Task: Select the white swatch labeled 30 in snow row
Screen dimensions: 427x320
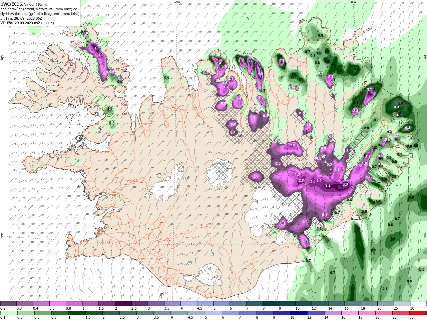Action: click(x=419, y=304)
